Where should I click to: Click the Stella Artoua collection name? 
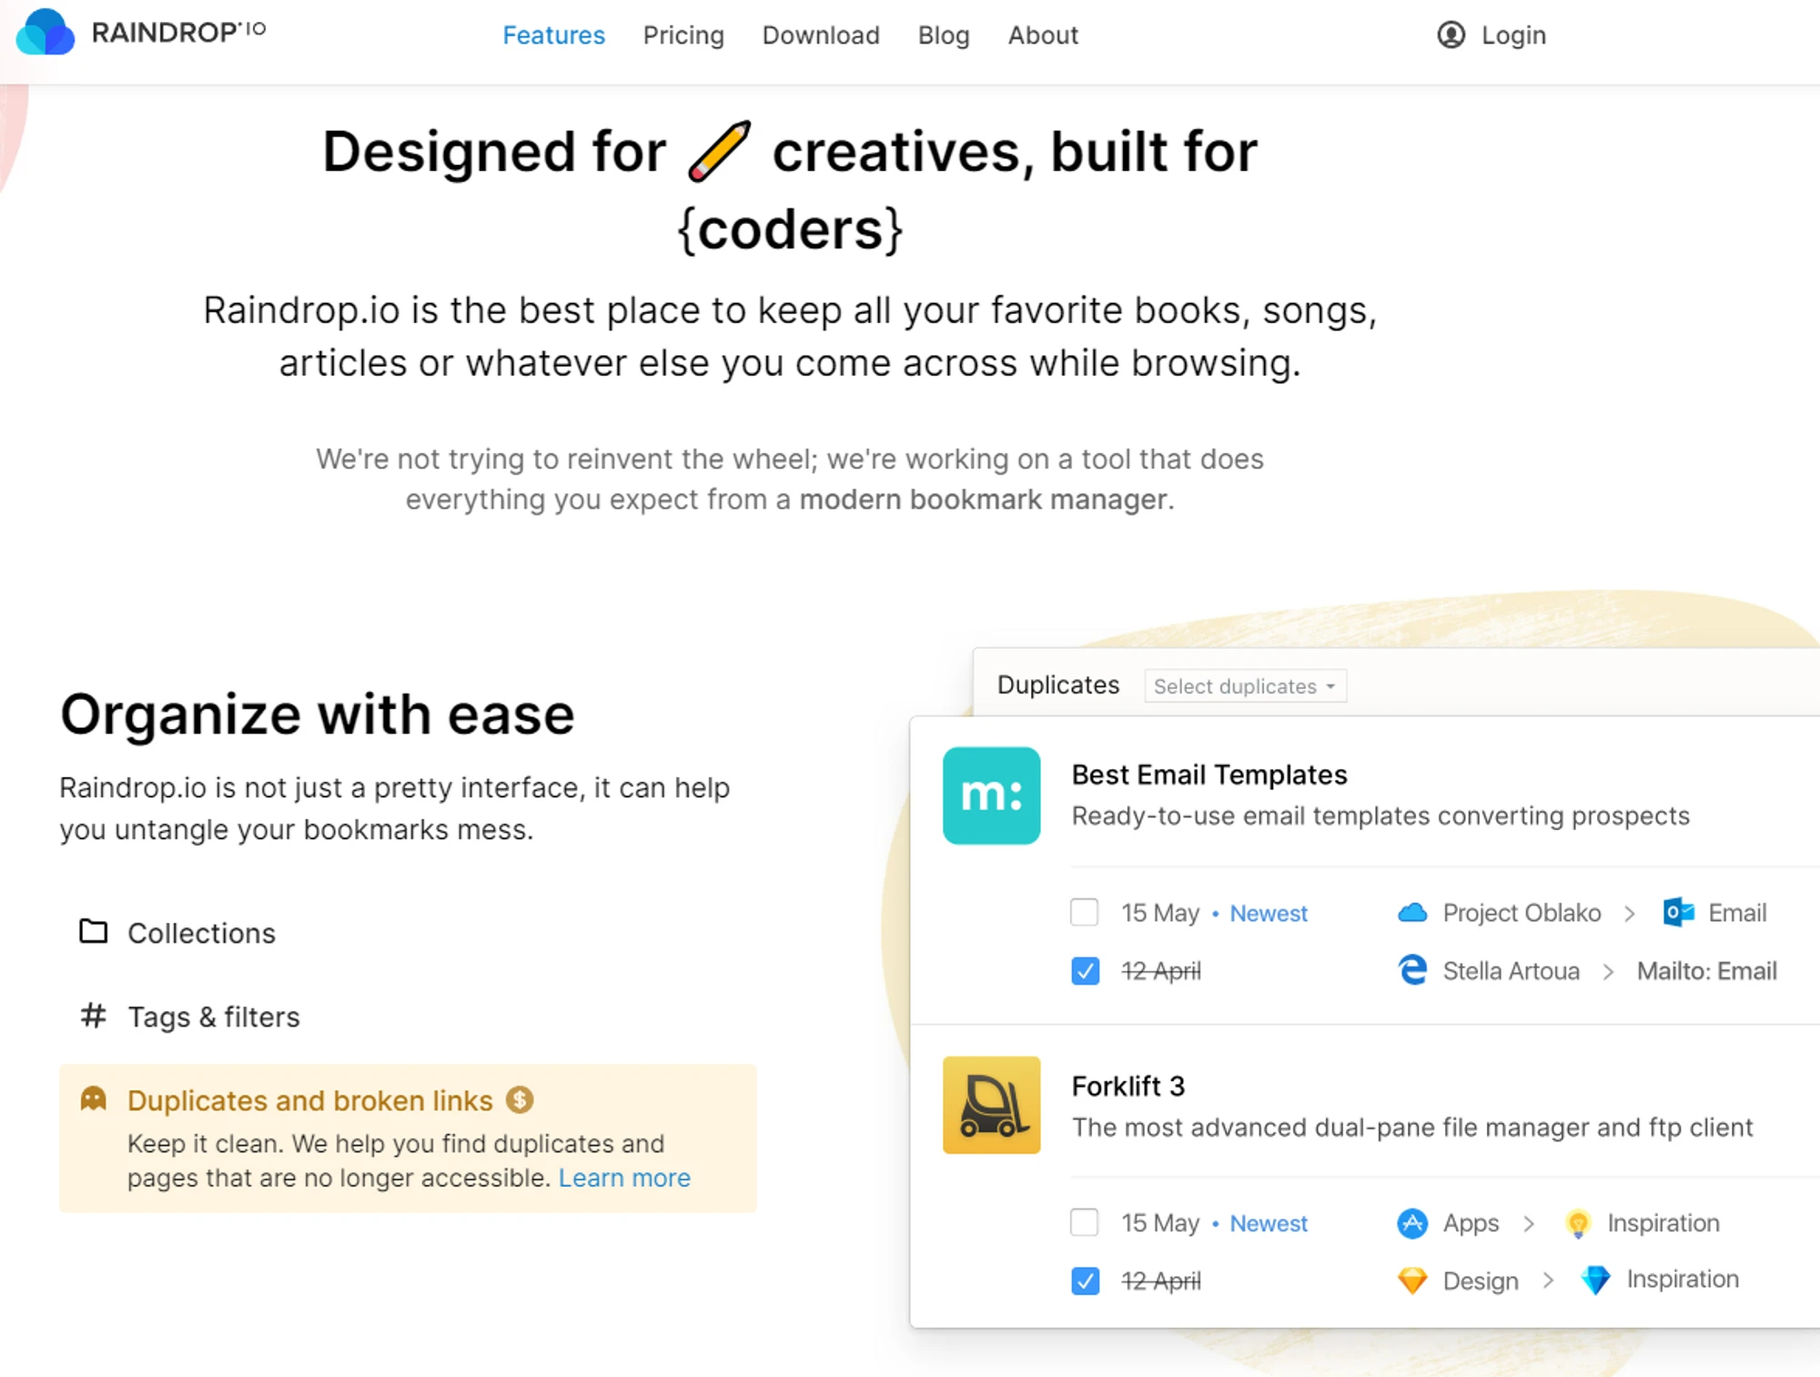1512,971
